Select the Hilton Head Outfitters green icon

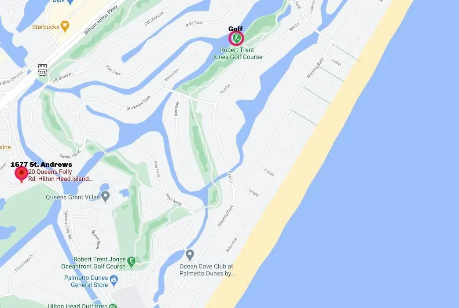tap(113, 306)
